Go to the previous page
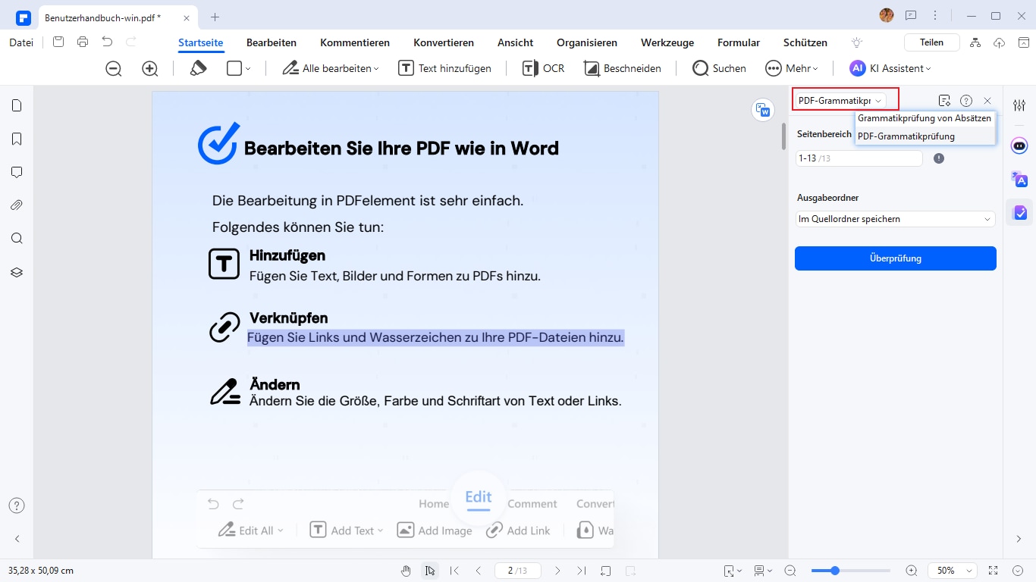 tap(478, 571)
